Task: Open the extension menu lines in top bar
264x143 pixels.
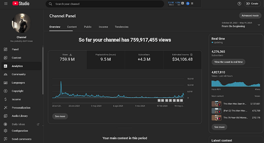Action: point(192,3)
